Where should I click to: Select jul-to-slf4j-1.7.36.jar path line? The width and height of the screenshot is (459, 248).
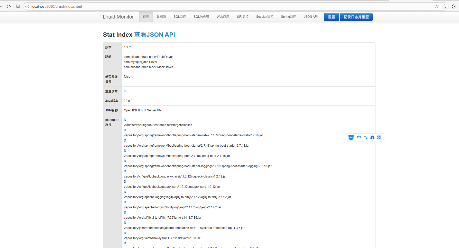(162, 218)
